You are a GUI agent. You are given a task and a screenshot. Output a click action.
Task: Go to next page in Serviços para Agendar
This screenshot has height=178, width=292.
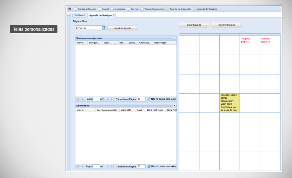[108, 99]
